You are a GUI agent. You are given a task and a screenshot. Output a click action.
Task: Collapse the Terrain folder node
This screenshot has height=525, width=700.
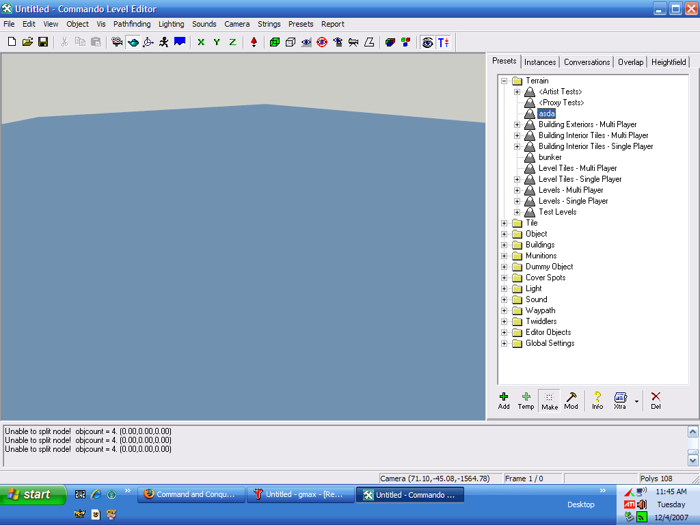pyautogui.click(x=504, y=81)
